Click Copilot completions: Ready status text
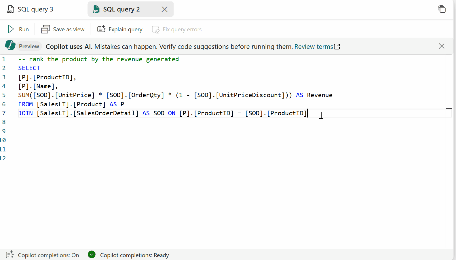 (x=134, y=255)
